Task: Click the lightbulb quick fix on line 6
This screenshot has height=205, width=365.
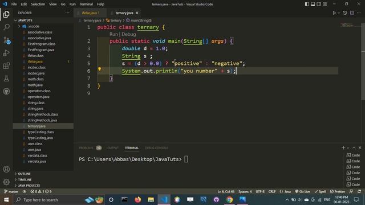Action: pyautogui.click(x=99, y=69)
